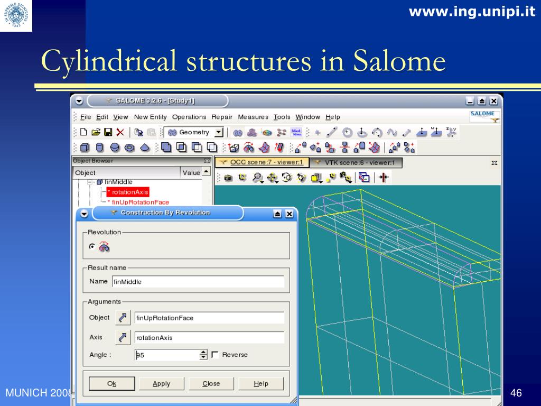Click the Create Curve spline icon
This screenshot has width=541, height=406.
point(392,132)
